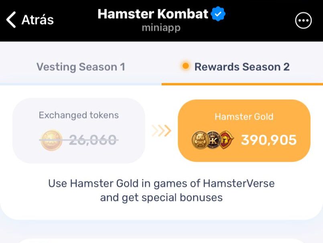Image resolution: width=323 pixels, height=243 pixels.
Task: Click the orange dot beside Rewards Season 2
Action: click(185, 66)
